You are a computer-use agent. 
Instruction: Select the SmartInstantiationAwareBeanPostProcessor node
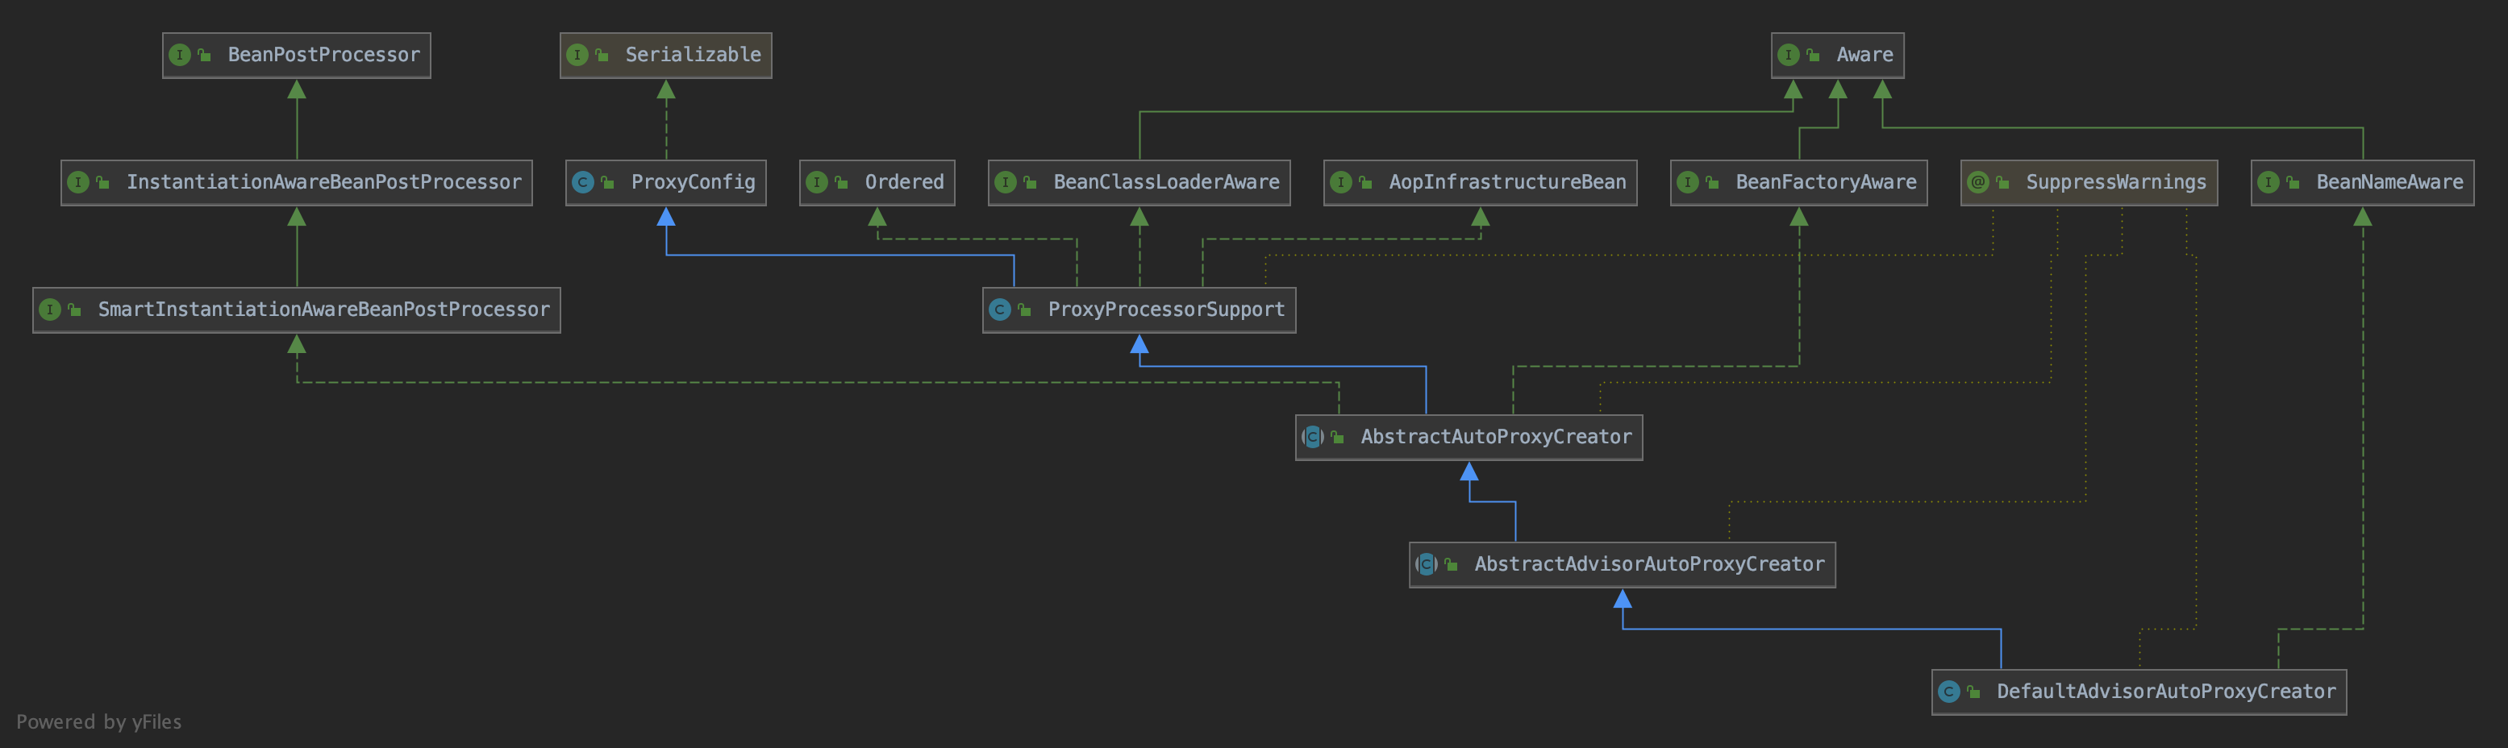click(x=297, y=310)
